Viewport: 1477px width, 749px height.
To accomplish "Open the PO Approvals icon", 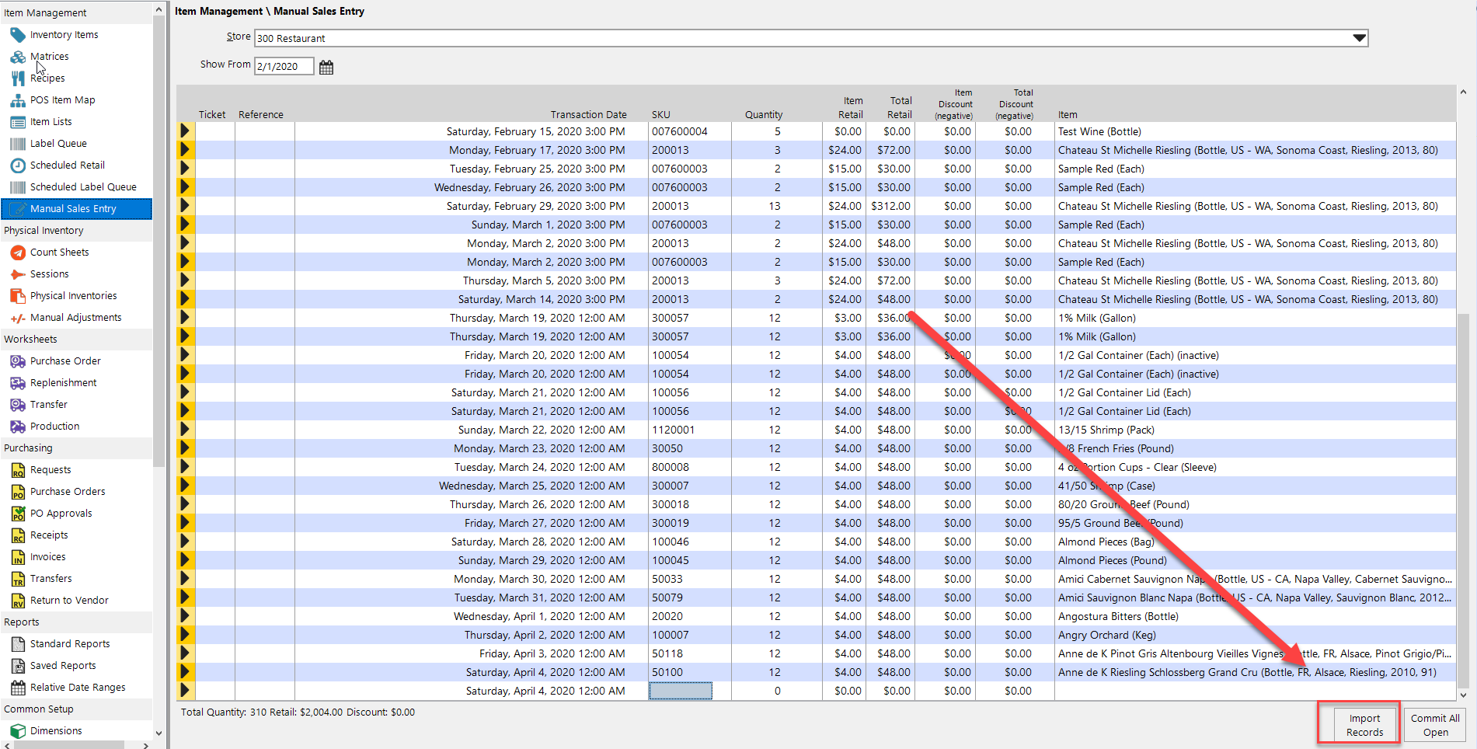I will point(18,514).
